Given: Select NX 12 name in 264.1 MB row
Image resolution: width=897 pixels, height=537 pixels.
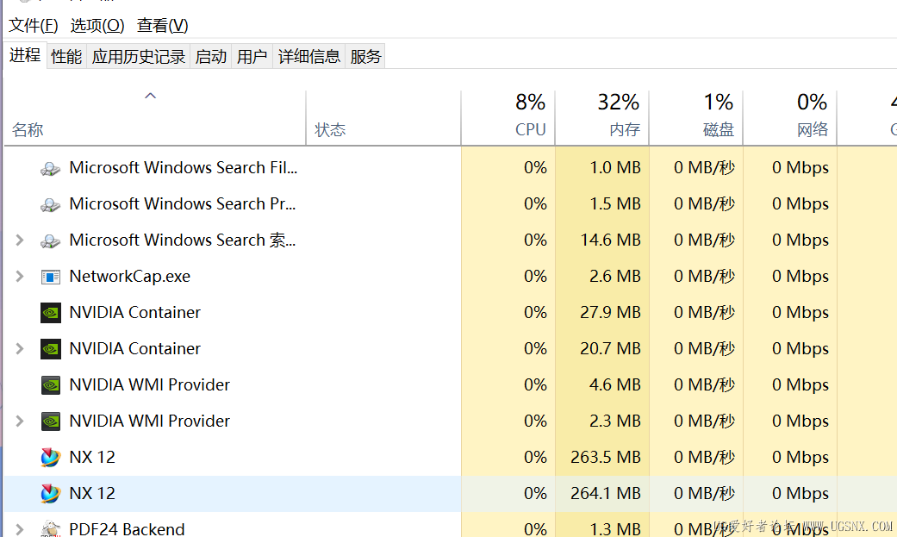Looking at the screenshot, I should pos(92,494).
